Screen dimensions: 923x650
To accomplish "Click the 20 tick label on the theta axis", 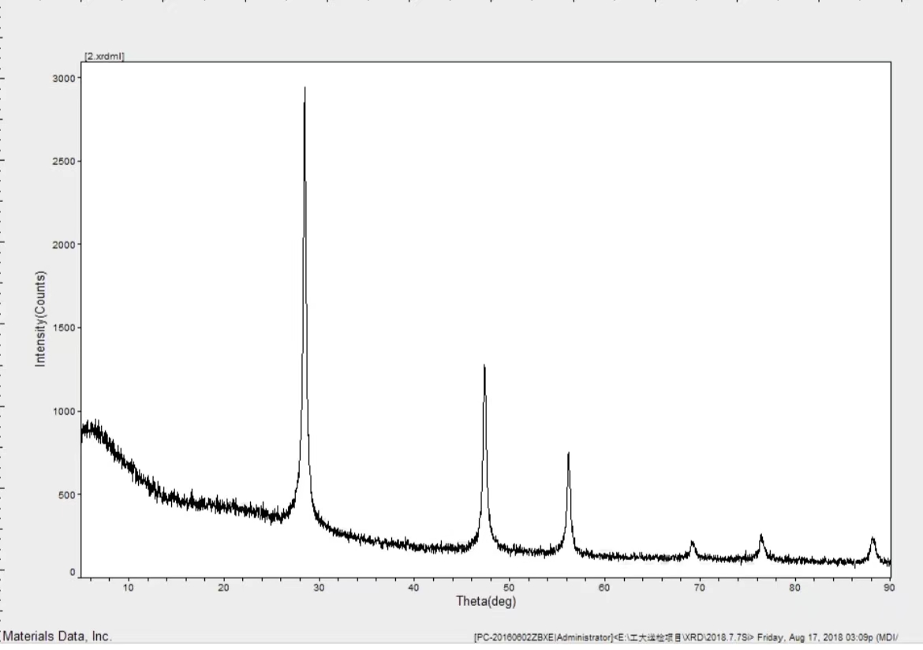I will coord(224,588).
